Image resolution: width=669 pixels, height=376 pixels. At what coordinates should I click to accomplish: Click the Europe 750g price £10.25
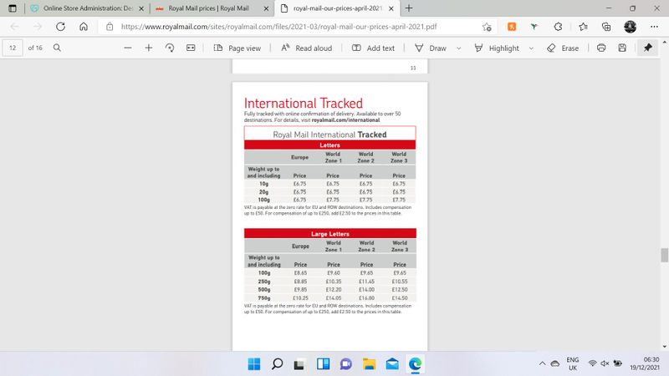pyautogui.click(x=300, y=298)
